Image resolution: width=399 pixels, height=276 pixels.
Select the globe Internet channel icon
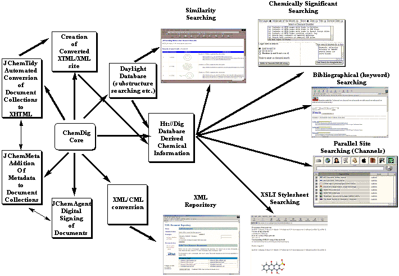point(328,160)
